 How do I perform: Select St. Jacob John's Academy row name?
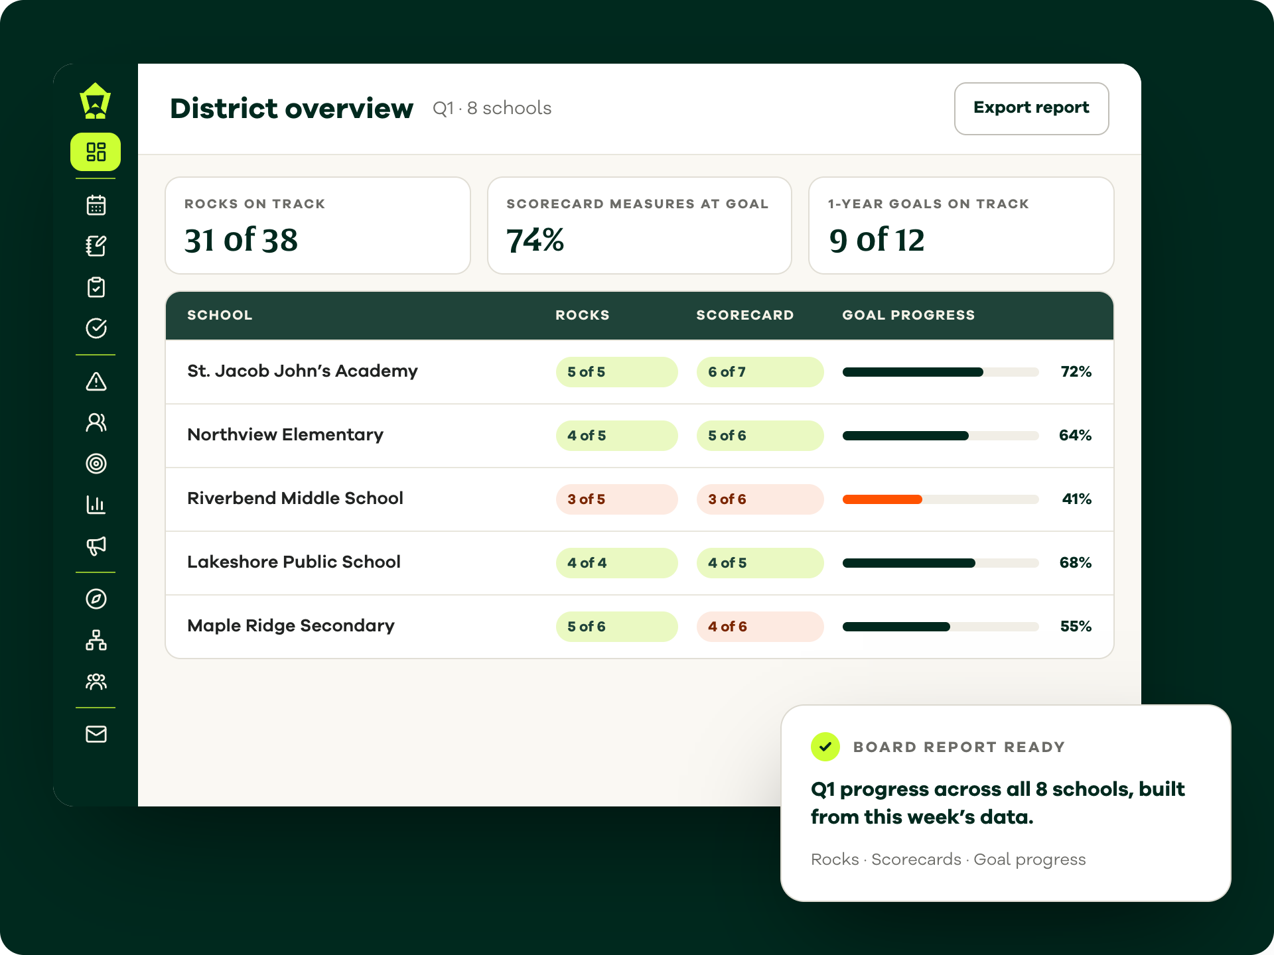click(x=303, y=371)
